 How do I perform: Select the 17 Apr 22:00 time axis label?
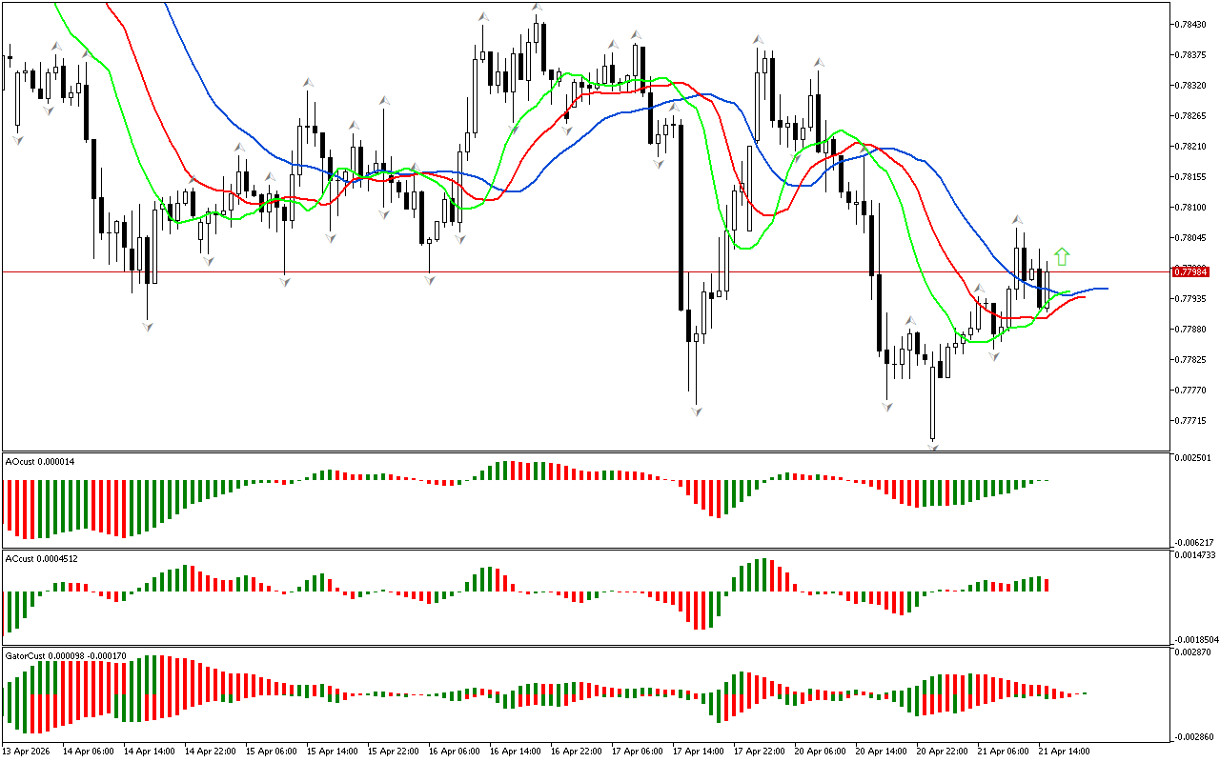(x=758, y=752)
